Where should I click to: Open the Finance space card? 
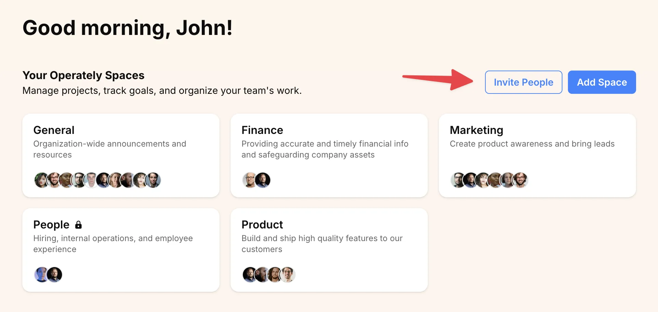tap(329, 155)
